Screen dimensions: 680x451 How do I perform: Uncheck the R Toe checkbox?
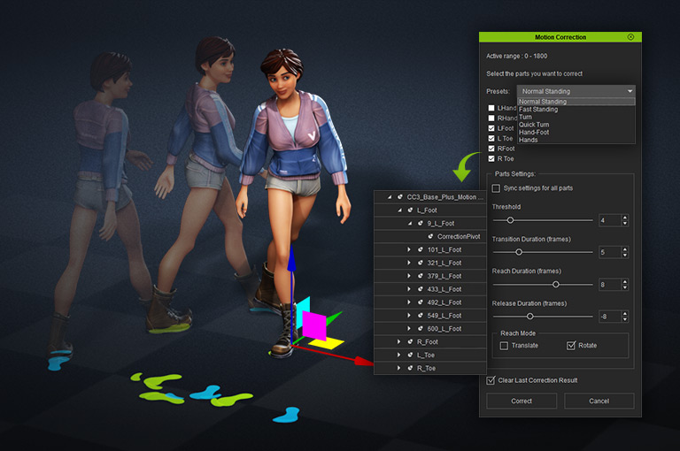coord(491,159)
